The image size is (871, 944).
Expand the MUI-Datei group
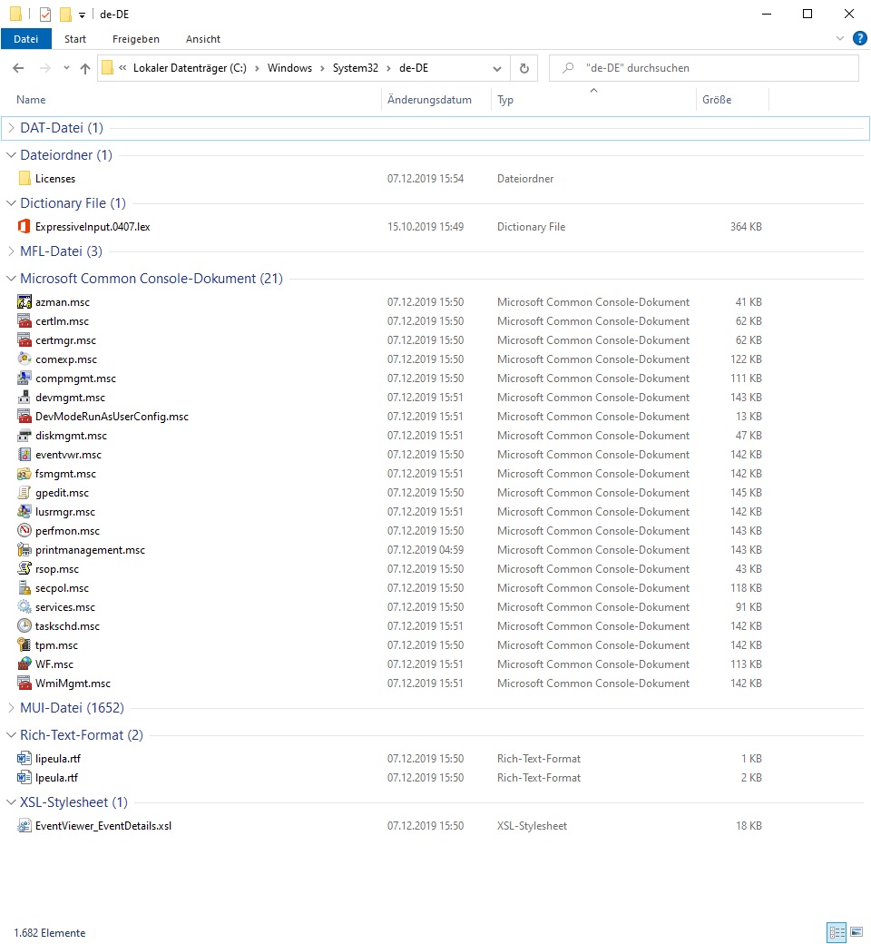click(11, 707)
